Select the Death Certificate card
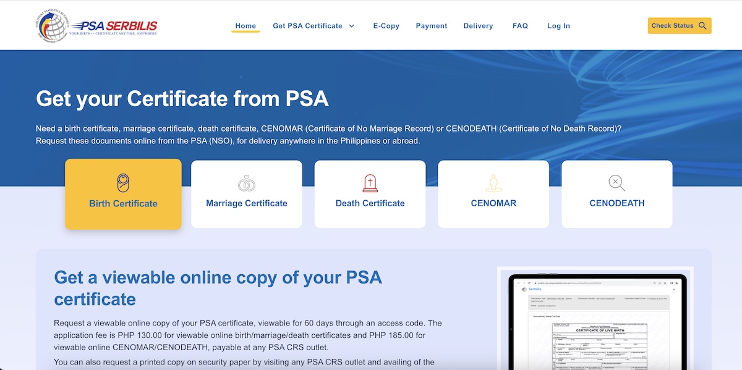This screenshot has width=742, height=370. pos(370,194)
